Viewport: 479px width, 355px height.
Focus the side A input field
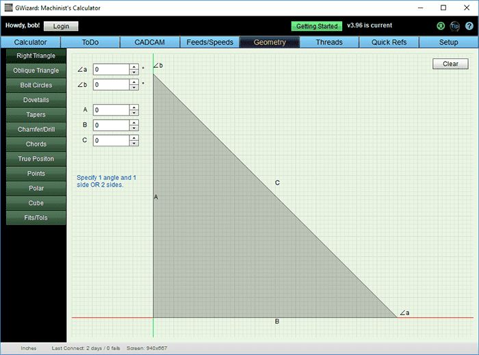111,110
